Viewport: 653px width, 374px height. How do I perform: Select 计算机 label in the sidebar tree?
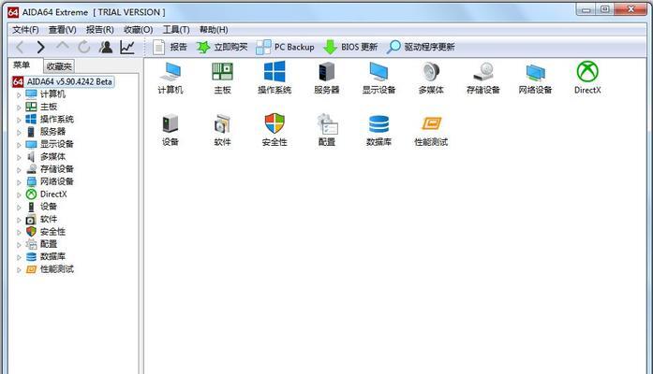[52, 94]
